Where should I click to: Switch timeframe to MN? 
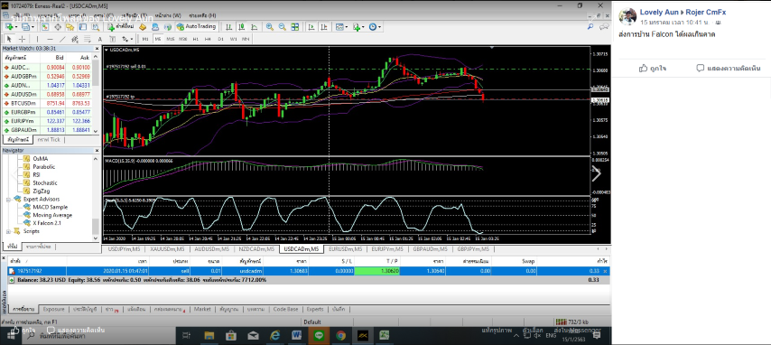(246, 39)
